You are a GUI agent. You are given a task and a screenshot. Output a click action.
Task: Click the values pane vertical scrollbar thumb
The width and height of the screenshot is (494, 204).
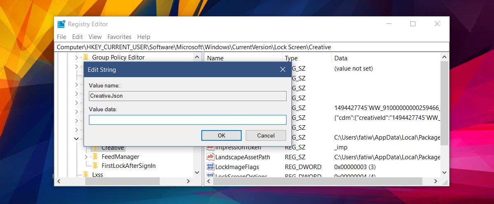444,103
